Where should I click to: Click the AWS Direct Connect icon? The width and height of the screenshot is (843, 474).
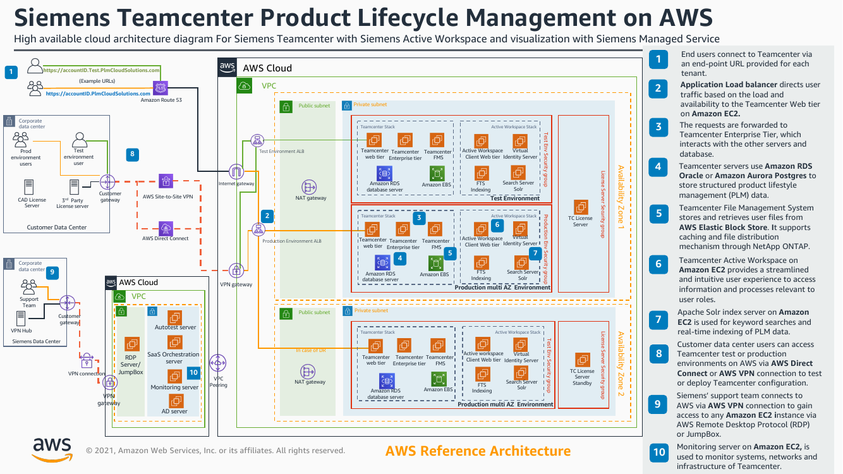click(166, 228)
